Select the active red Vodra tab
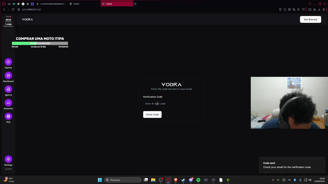This screenshot has width=328, height=184. tap(117, 4)
